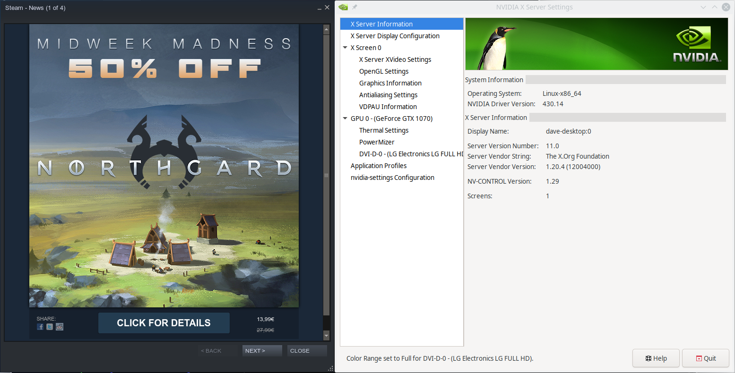
Task: Click the CLOSE button in Steam News
Action: click(307, 351)
